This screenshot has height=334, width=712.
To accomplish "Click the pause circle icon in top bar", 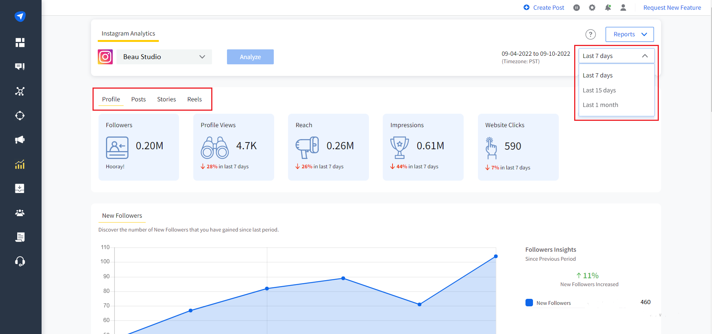I will 576,7.
